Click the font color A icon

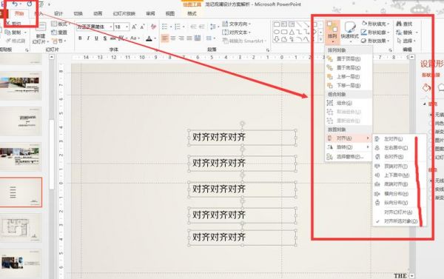coord(149,38)
